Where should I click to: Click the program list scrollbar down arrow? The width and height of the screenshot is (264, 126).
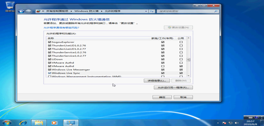pyautogui.click(x=189, y=76)
